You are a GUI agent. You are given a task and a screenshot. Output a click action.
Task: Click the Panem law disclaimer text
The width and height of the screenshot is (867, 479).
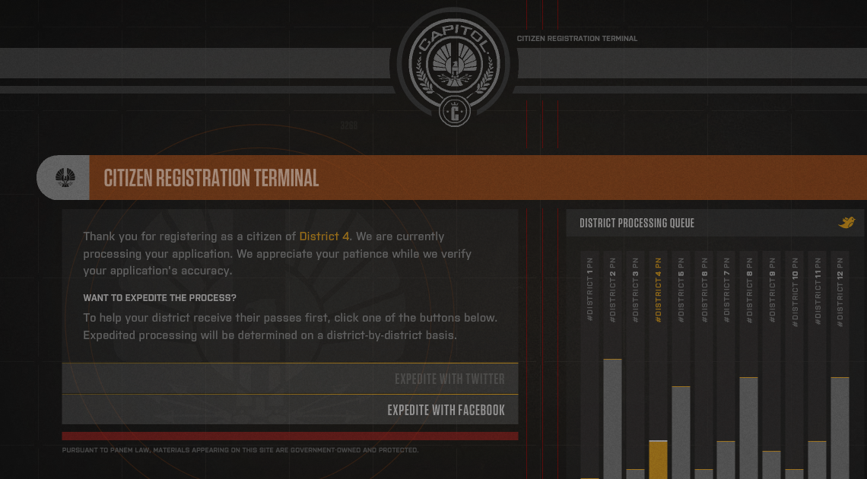tap(240, 449)
